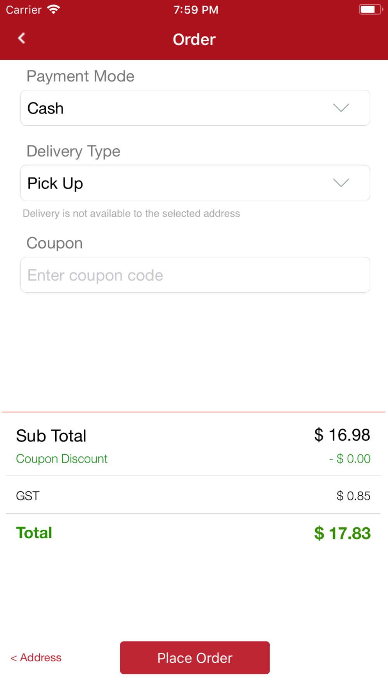Image resolution: width=388 pixels, height=690 pixels.
Task: Tap the Payment Mode label
Action: pyautogui.click(x=80, y=76)
